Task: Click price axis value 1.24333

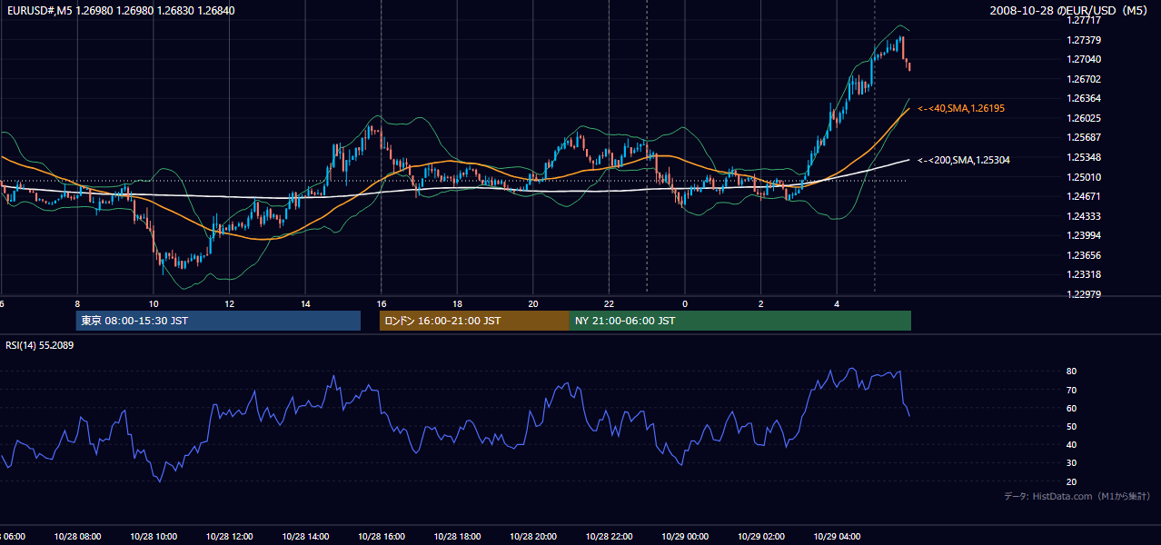Action: pos(1083,216)
